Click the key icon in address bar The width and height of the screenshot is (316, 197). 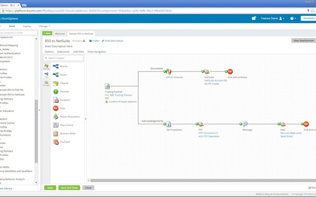(x=308, y=11)
